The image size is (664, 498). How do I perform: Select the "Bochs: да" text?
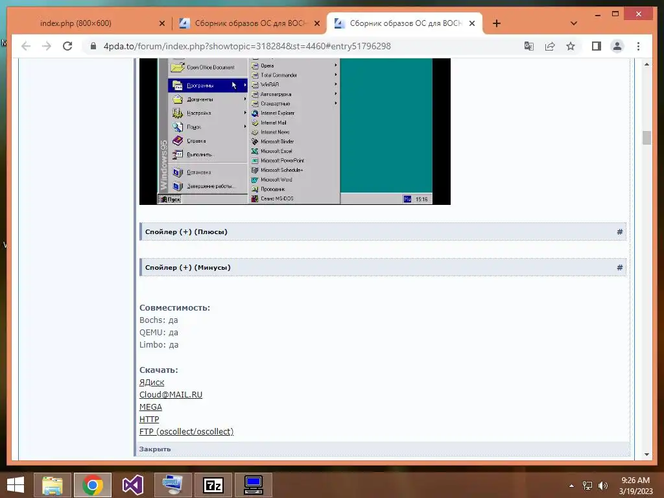point(159,320)
